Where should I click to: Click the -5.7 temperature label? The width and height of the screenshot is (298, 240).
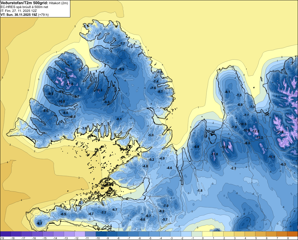pyautogui.click(x=165, y=219)
